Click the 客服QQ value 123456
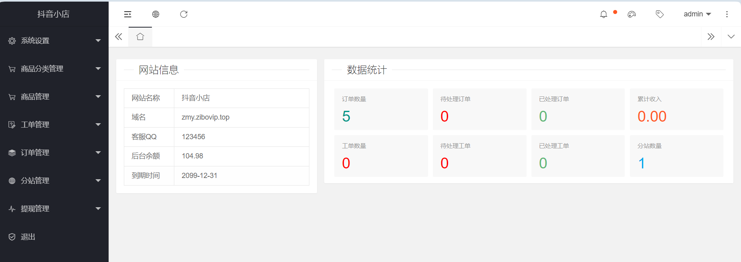This screenshot has width=741, height=262. click(x=193, y=137)
